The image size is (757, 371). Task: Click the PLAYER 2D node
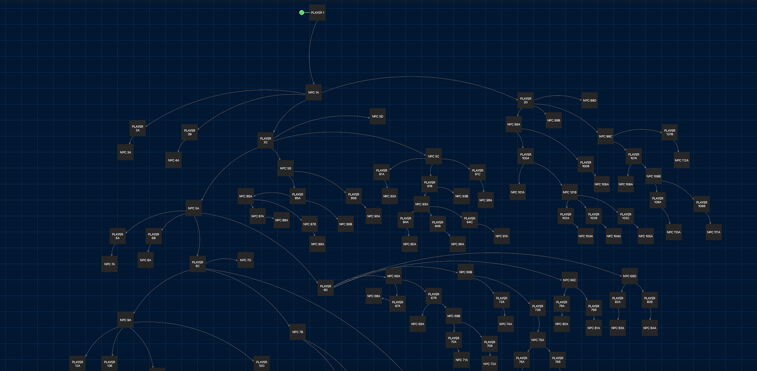pos(526,100)
